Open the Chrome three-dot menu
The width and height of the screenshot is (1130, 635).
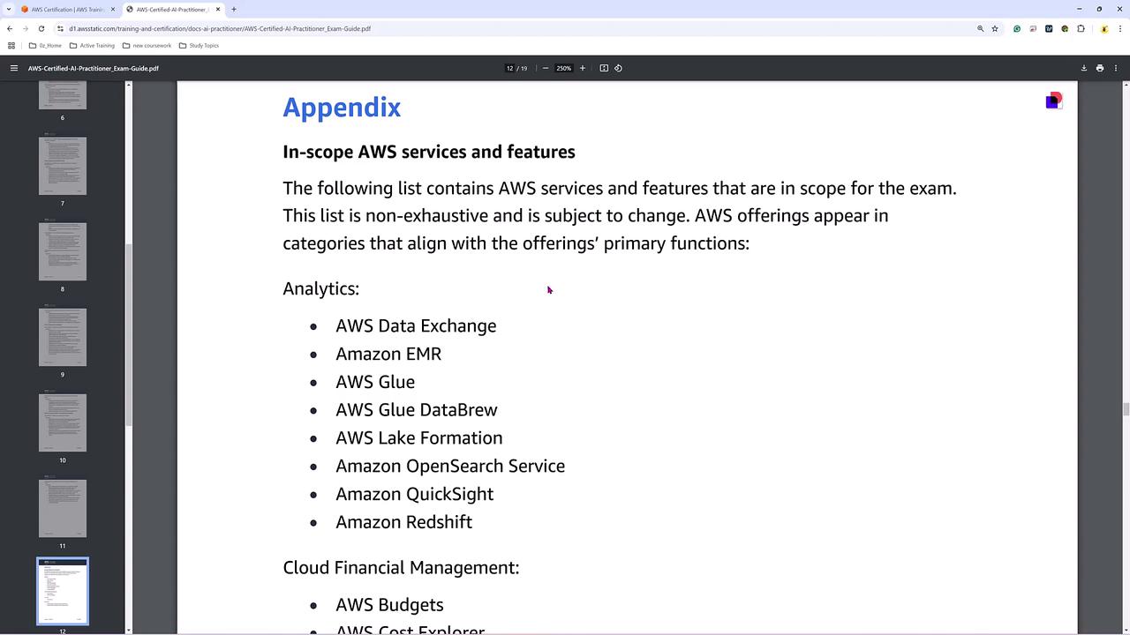[1120, 28]
